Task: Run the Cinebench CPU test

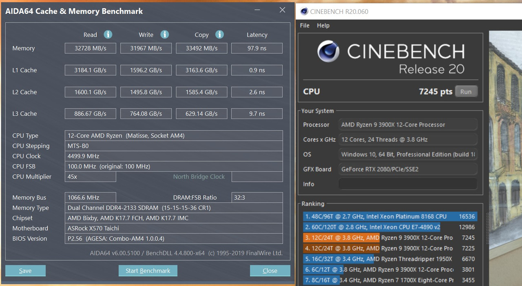Action: pyautogui.click(x=466, y=91)
